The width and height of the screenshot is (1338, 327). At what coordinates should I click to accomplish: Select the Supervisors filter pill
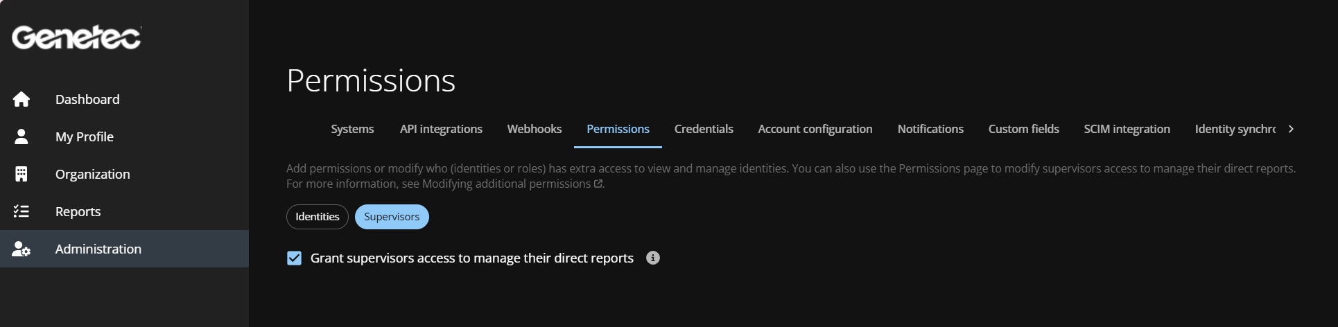(x=392, y=217)
